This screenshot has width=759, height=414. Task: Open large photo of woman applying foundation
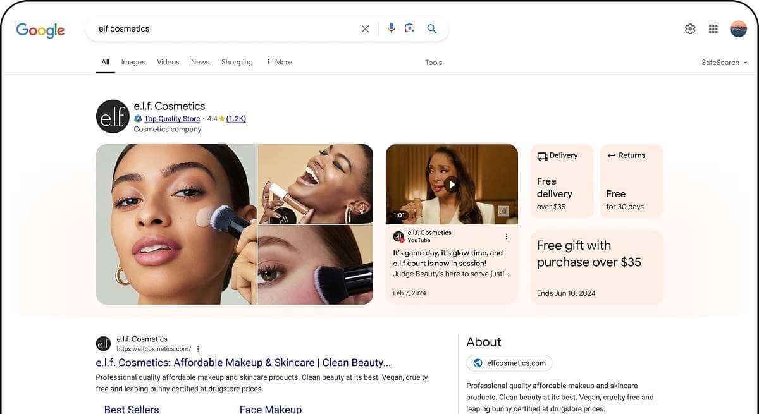pyautogui.click(x=176, y=224)
